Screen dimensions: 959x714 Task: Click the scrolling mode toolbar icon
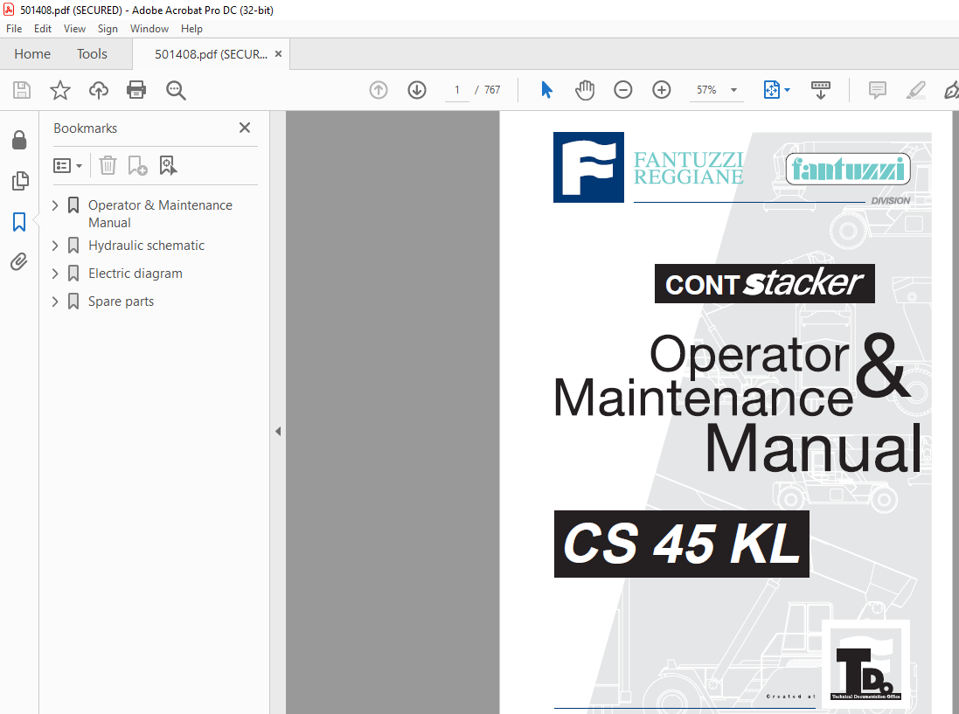coord(821,90)
